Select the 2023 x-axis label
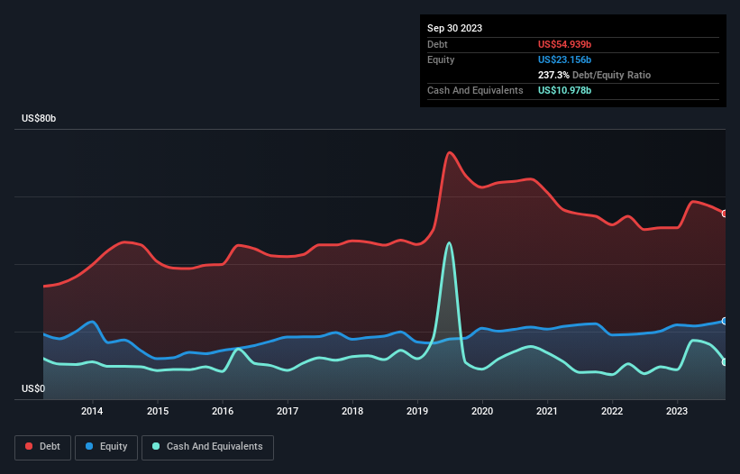Screen dimensions: 740x474 click(x=677, y=411)
